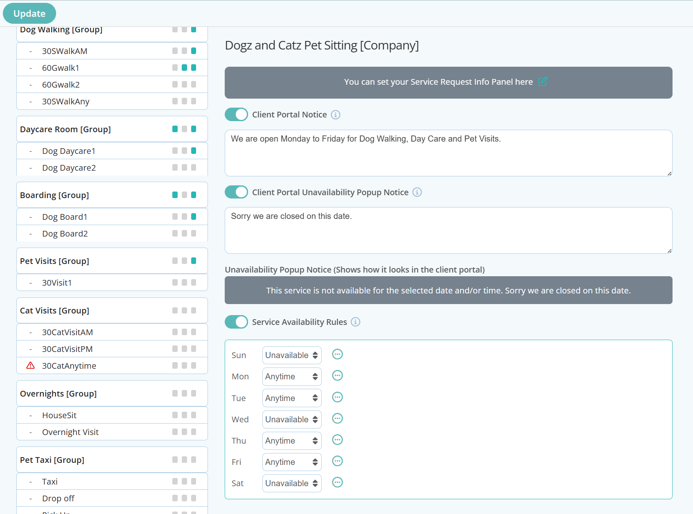The image size is (693, 514).
Task: Click the status indicators for Pet Visits group
Action: click(x=184, y=261)
